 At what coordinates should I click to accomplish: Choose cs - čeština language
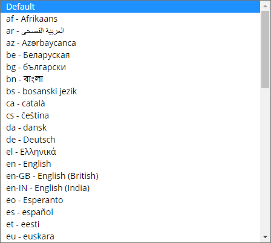coord(130,115)
